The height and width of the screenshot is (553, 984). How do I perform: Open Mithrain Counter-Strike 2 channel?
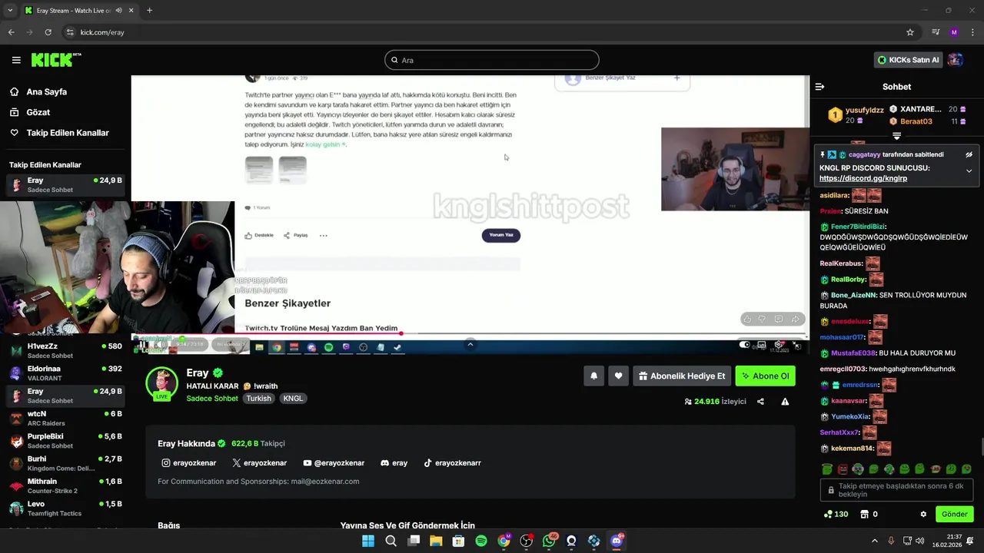[x=65, y=485]
